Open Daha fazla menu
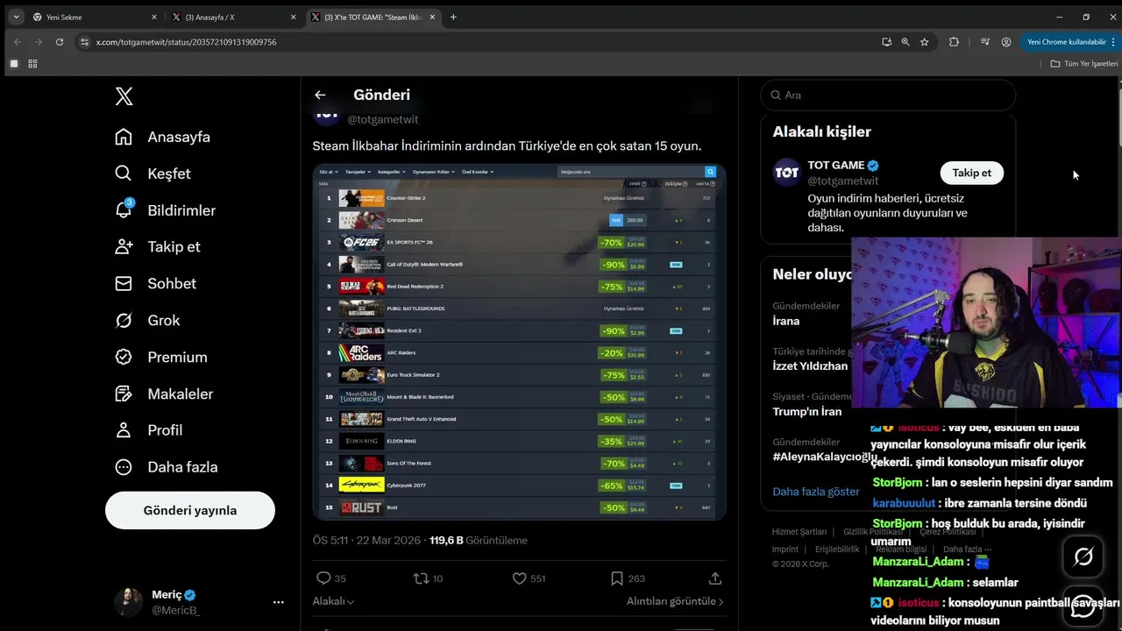Screen dimensions: 1122x631 [167, 467]
